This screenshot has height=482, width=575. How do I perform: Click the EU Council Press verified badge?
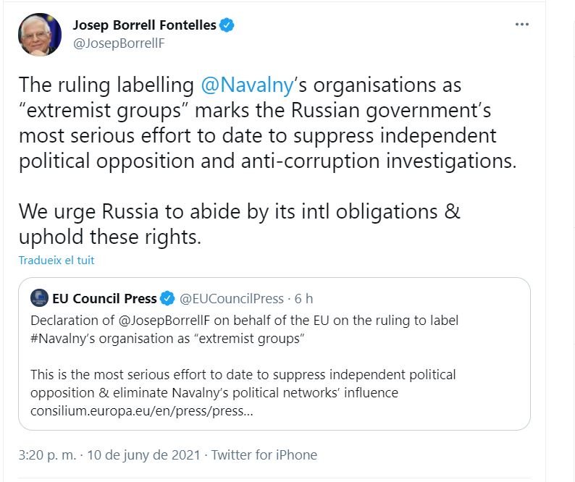(167, 298)
